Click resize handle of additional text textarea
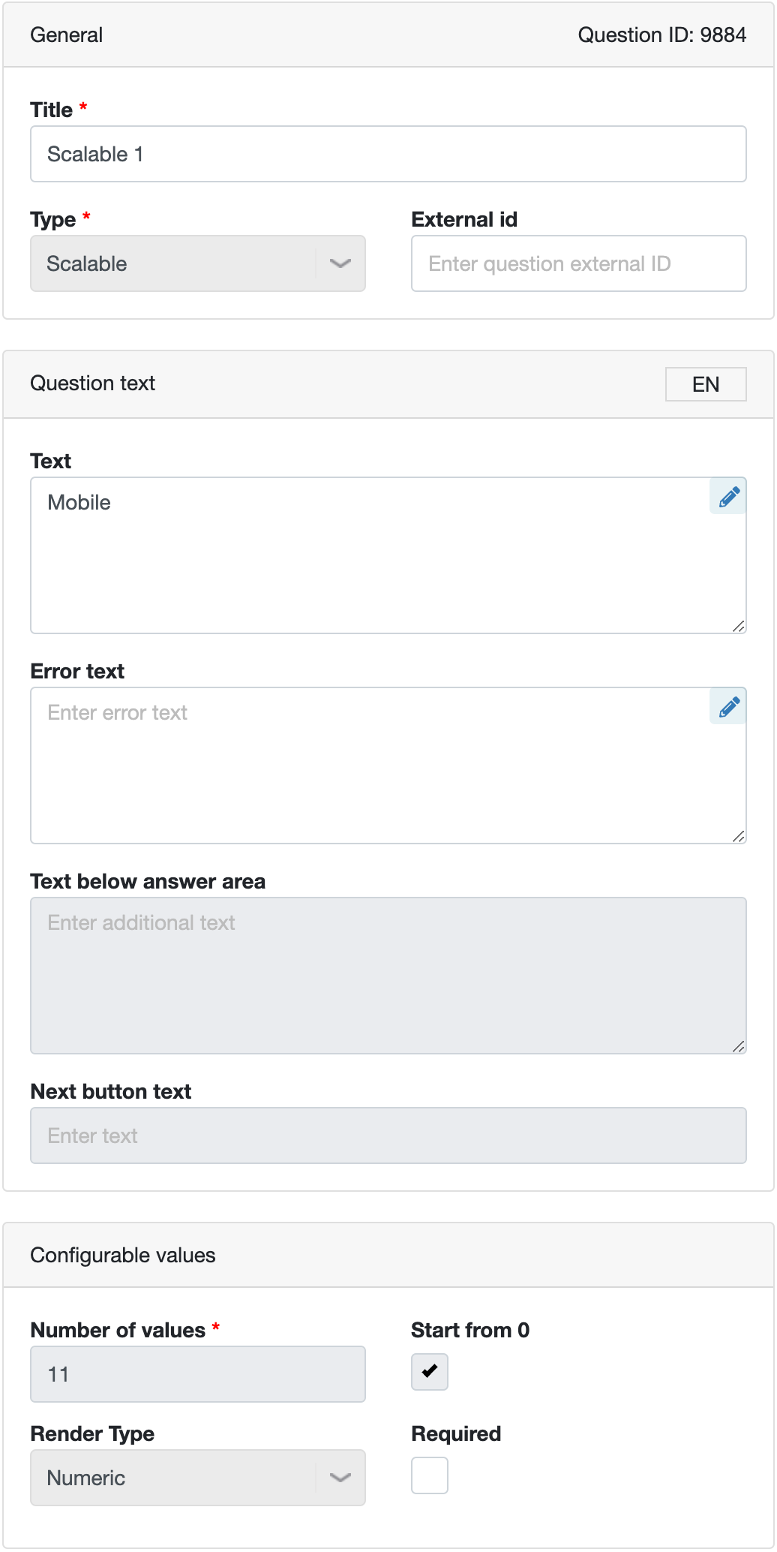The height and width of the screenshot is (1552, 777). (x=739, y=1047)
